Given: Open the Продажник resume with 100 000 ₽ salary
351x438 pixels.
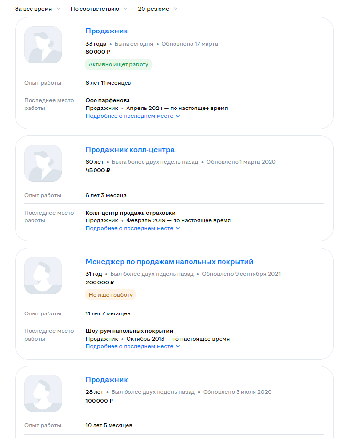Looking at the screenshot, I should coord(107,380).
